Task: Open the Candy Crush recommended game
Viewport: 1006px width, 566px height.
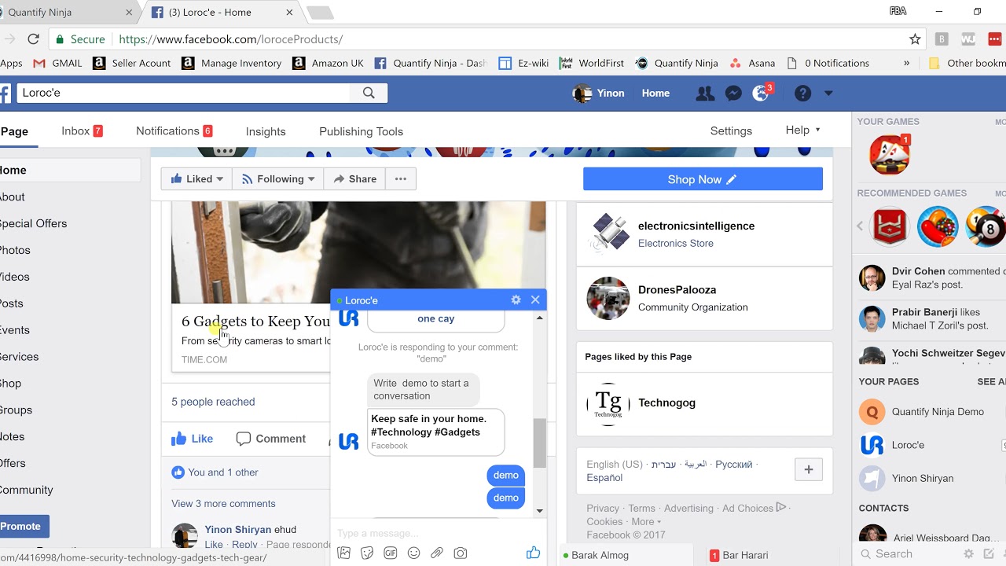Action: tap(938, 226)
